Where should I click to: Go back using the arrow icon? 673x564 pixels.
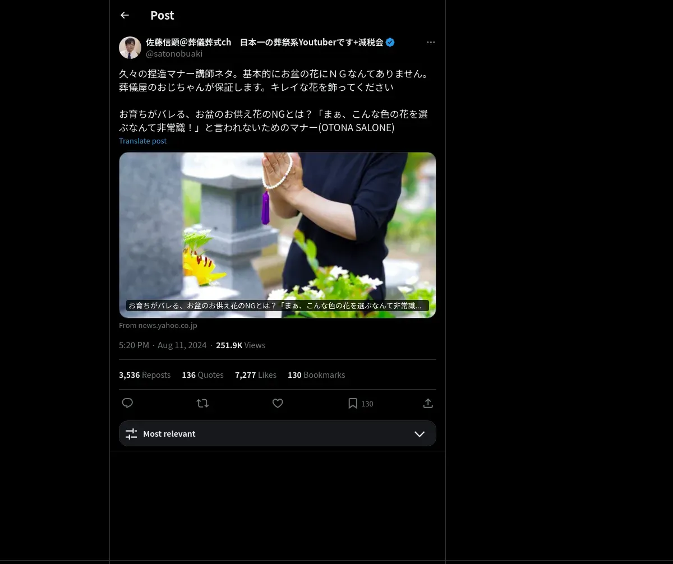pyautogui.click(x=125, y=15)
